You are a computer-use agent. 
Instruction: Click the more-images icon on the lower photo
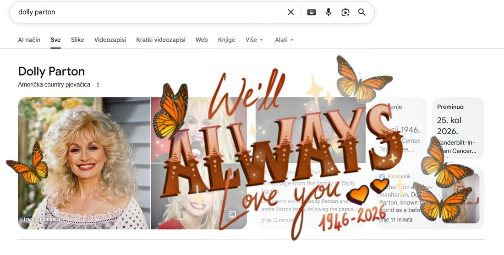[232, 215]
